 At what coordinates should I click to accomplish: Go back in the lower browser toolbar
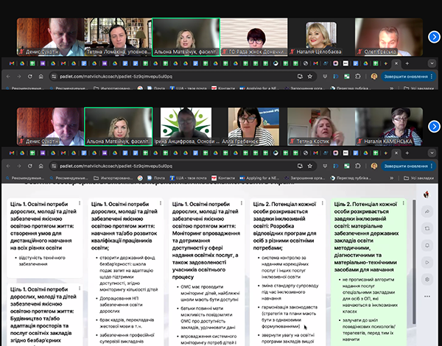[x=8, y=166]
